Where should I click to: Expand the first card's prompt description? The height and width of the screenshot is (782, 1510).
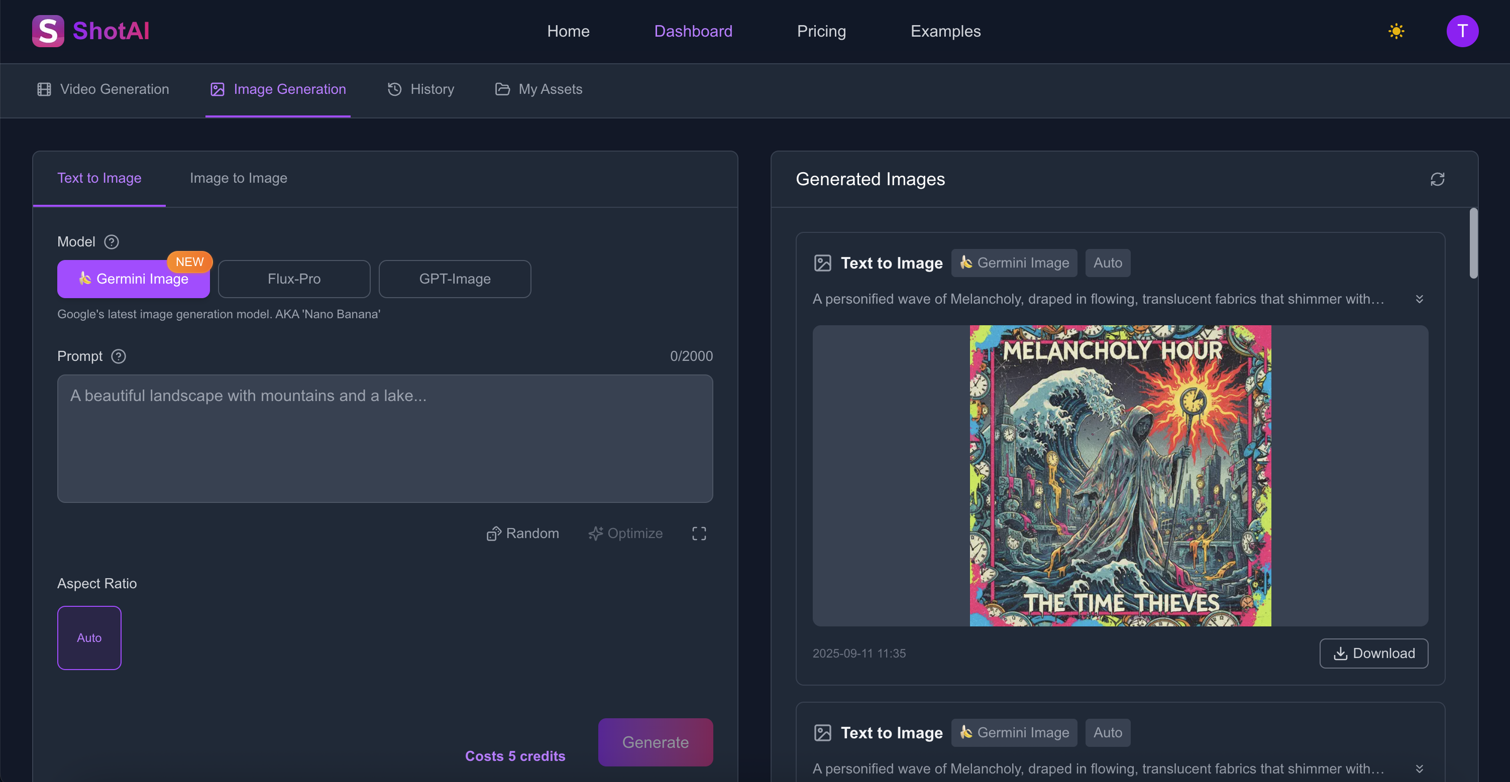point(1419,299)
